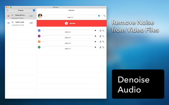Select the Video_0815 project row
Image resolution: width=169 pixels, height=105 pixels.
(21, 16)
